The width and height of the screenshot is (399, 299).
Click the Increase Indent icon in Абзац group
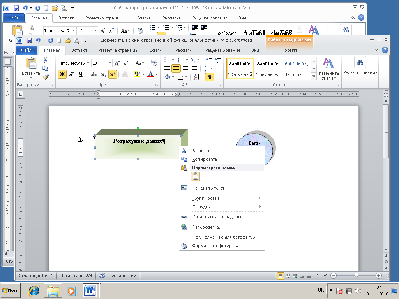218,60
